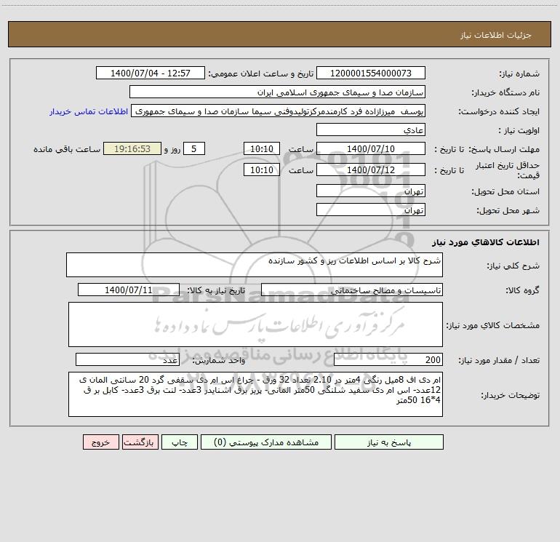Click the delivery province تهران field

click(371, 191)
